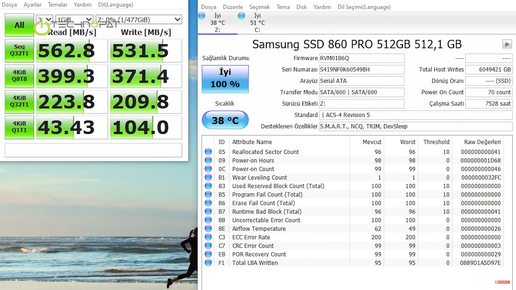This screenshot has width=516, height=290.
Task: Click status orb for Uncorrectable Error Count
Action: pyautogui.click(x=208, y=220)
